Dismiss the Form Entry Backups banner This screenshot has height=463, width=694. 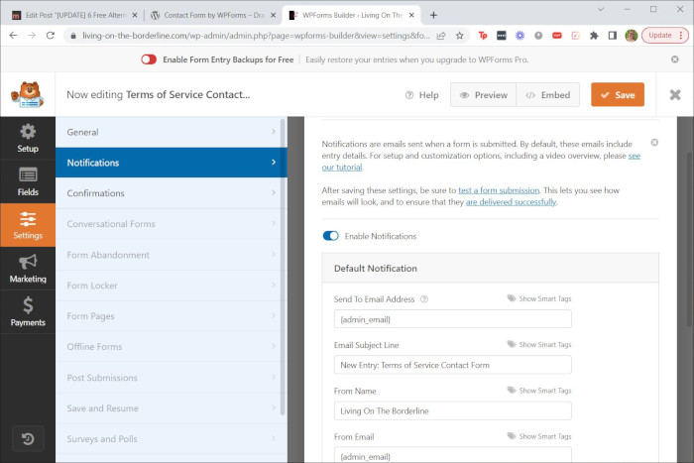point(674,59)
